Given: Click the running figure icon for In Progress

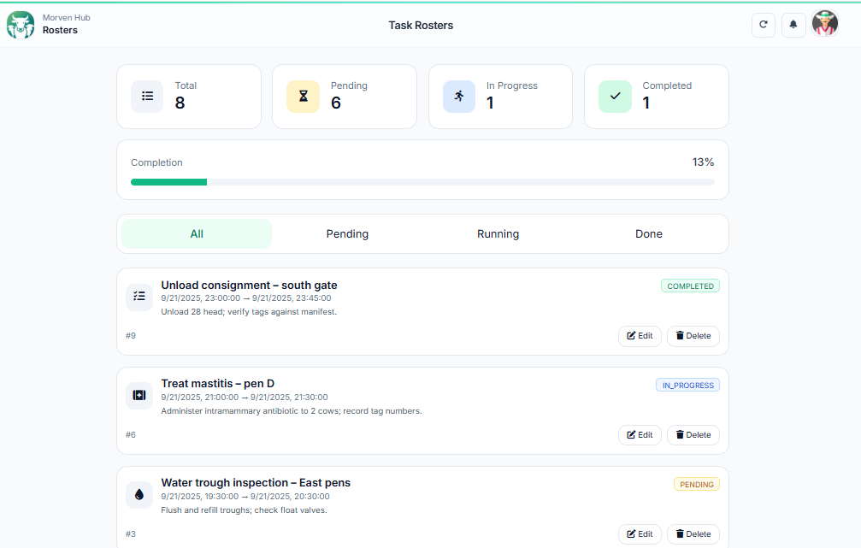Looking at the screenshot, I should coord(459,96).
